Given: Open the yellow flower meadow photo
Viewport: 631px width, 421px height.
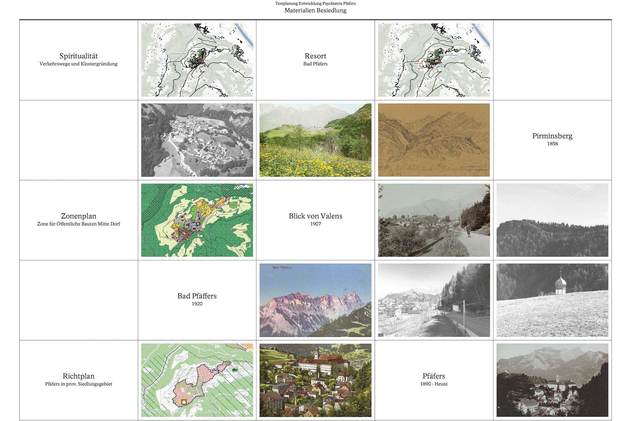Looking at the screenshot, I should (x=315, y=140).
